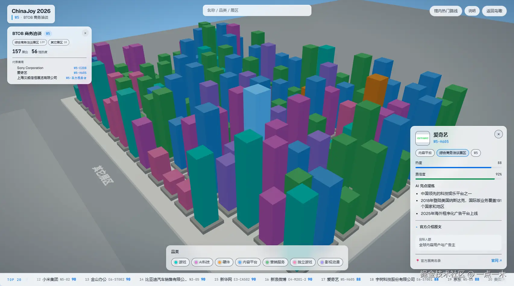Select 新浪微博 in the TOP 20 ticker

pos(289,280)
